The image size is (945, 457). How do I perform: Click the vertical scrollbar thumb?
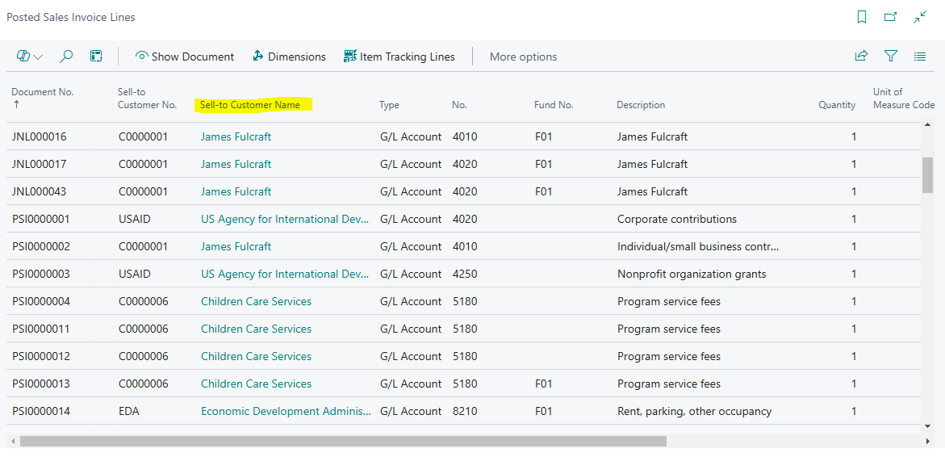[927, 175]
